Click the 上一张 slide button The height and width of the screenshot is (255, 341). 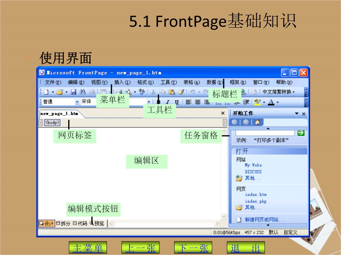[141, 248]
